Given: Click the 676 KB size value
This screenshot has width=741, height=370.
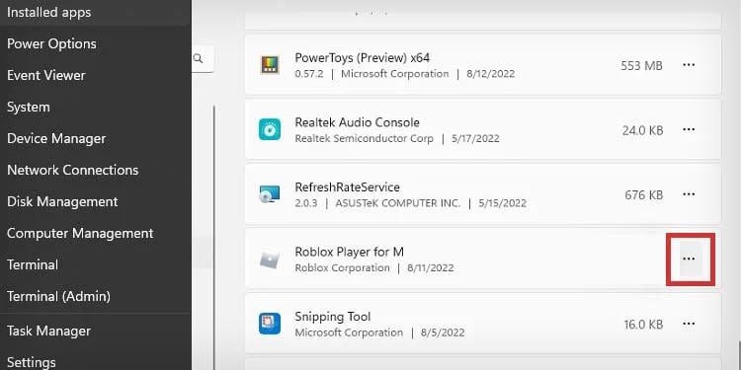Looking at the screenshot, I should click(643, 195).
